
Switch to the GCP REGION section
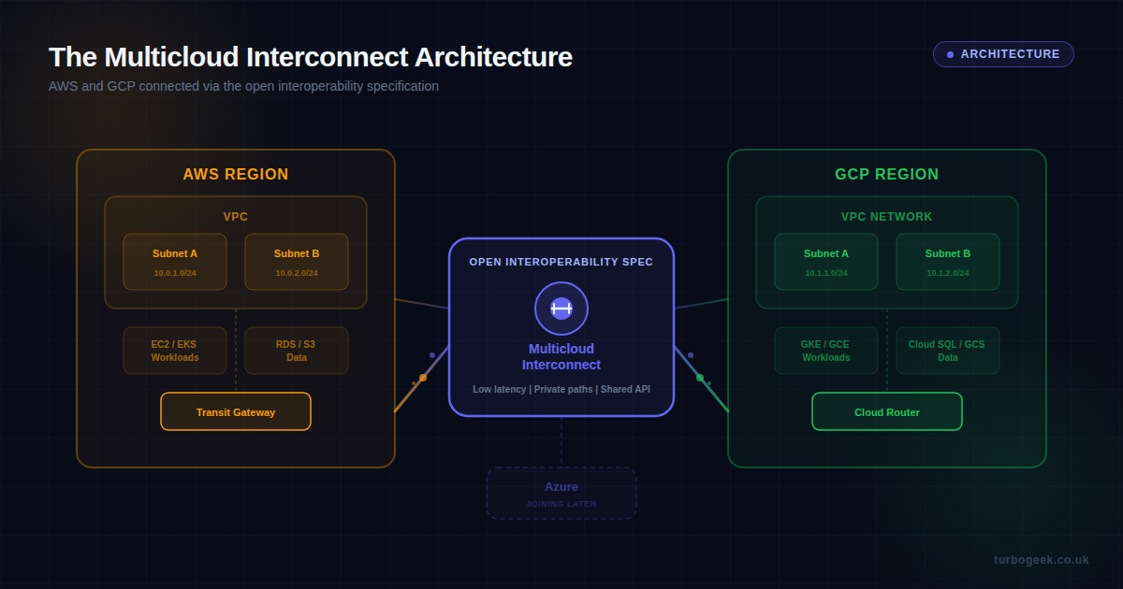coord(886,174)
